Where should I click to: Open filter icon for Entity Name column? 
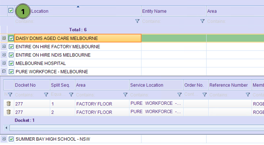pyautogui.click(x=202, y=21)
